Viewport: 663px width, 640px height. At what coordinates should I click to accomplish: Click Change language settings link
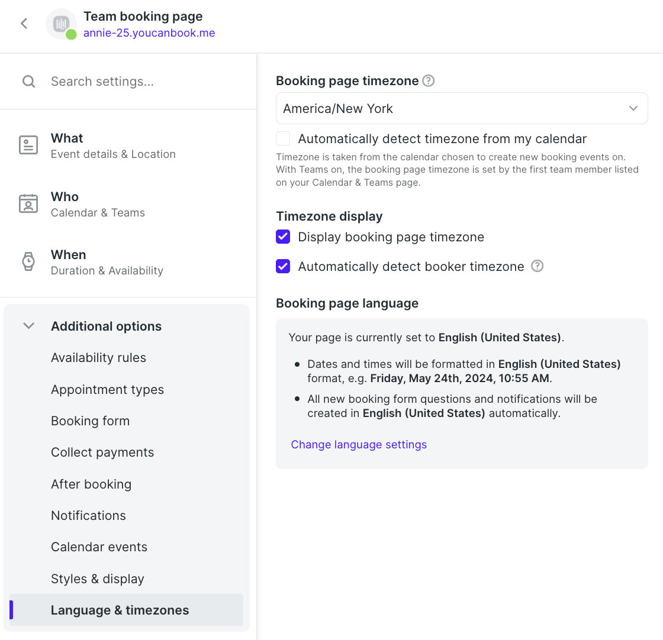(359, 444)
